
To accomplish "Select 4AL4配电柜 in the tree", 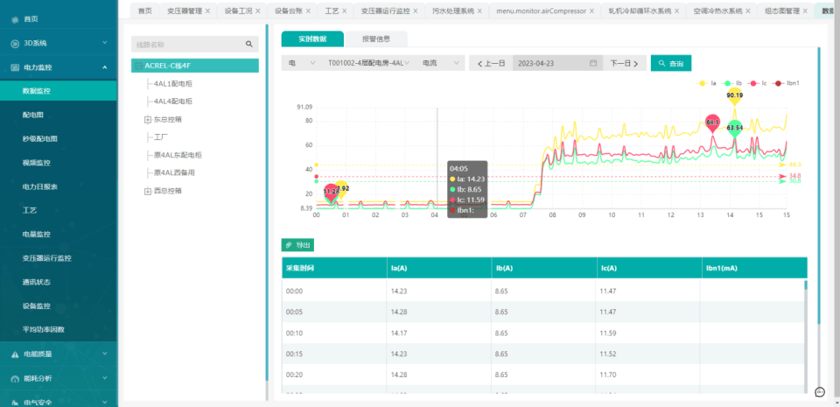I will coord(172,102).
